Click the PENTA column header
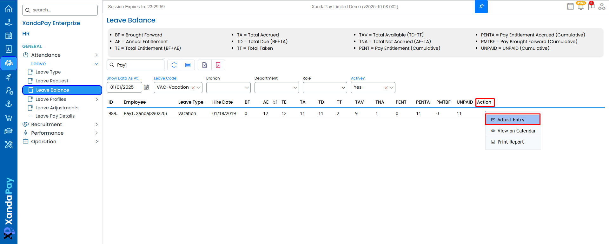 click(x=423, y=102)
